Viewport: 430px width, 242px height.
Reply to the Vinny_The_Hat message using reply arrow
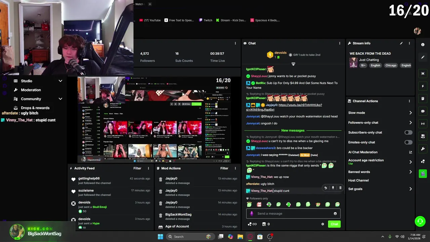(326, 188)
